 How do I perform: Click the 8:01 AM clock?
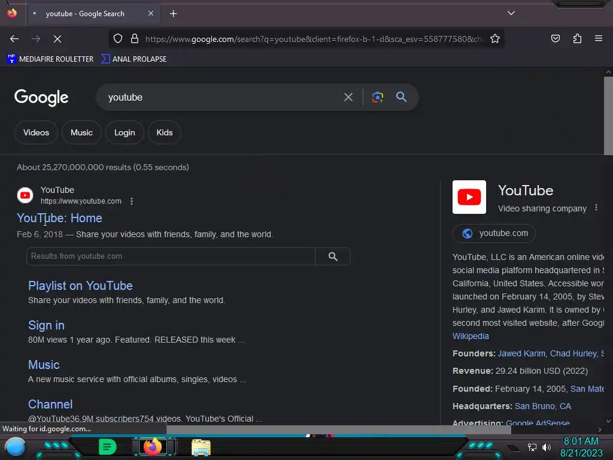581,441
